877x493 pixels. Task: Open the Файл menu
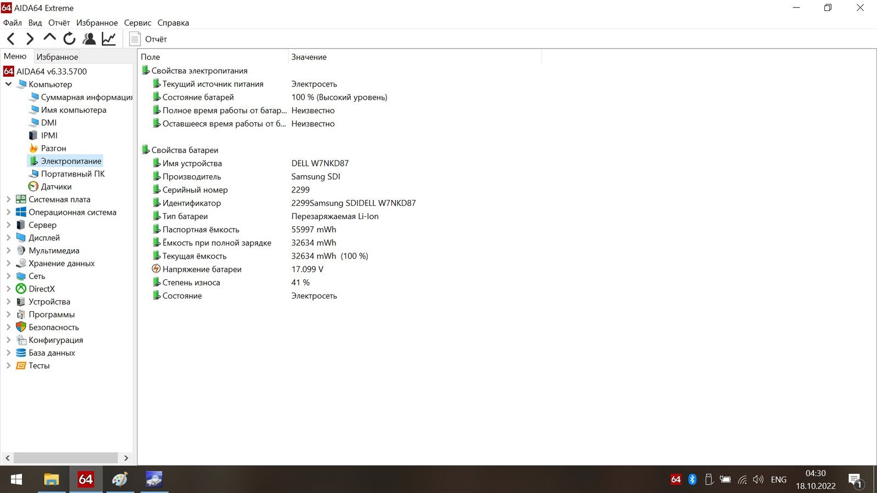(13, 22)
